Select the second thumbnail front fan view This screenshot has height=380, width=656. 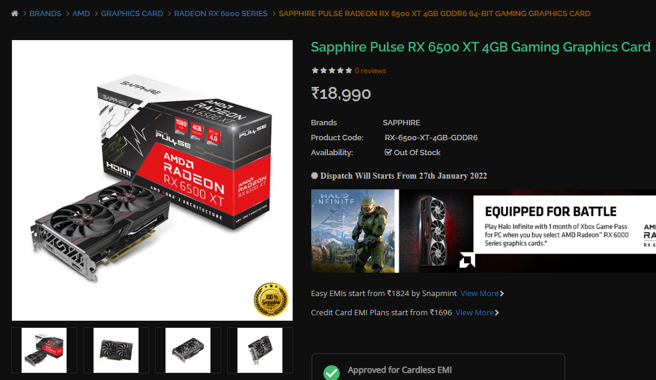pyautogui.click(x=116, y=350)
